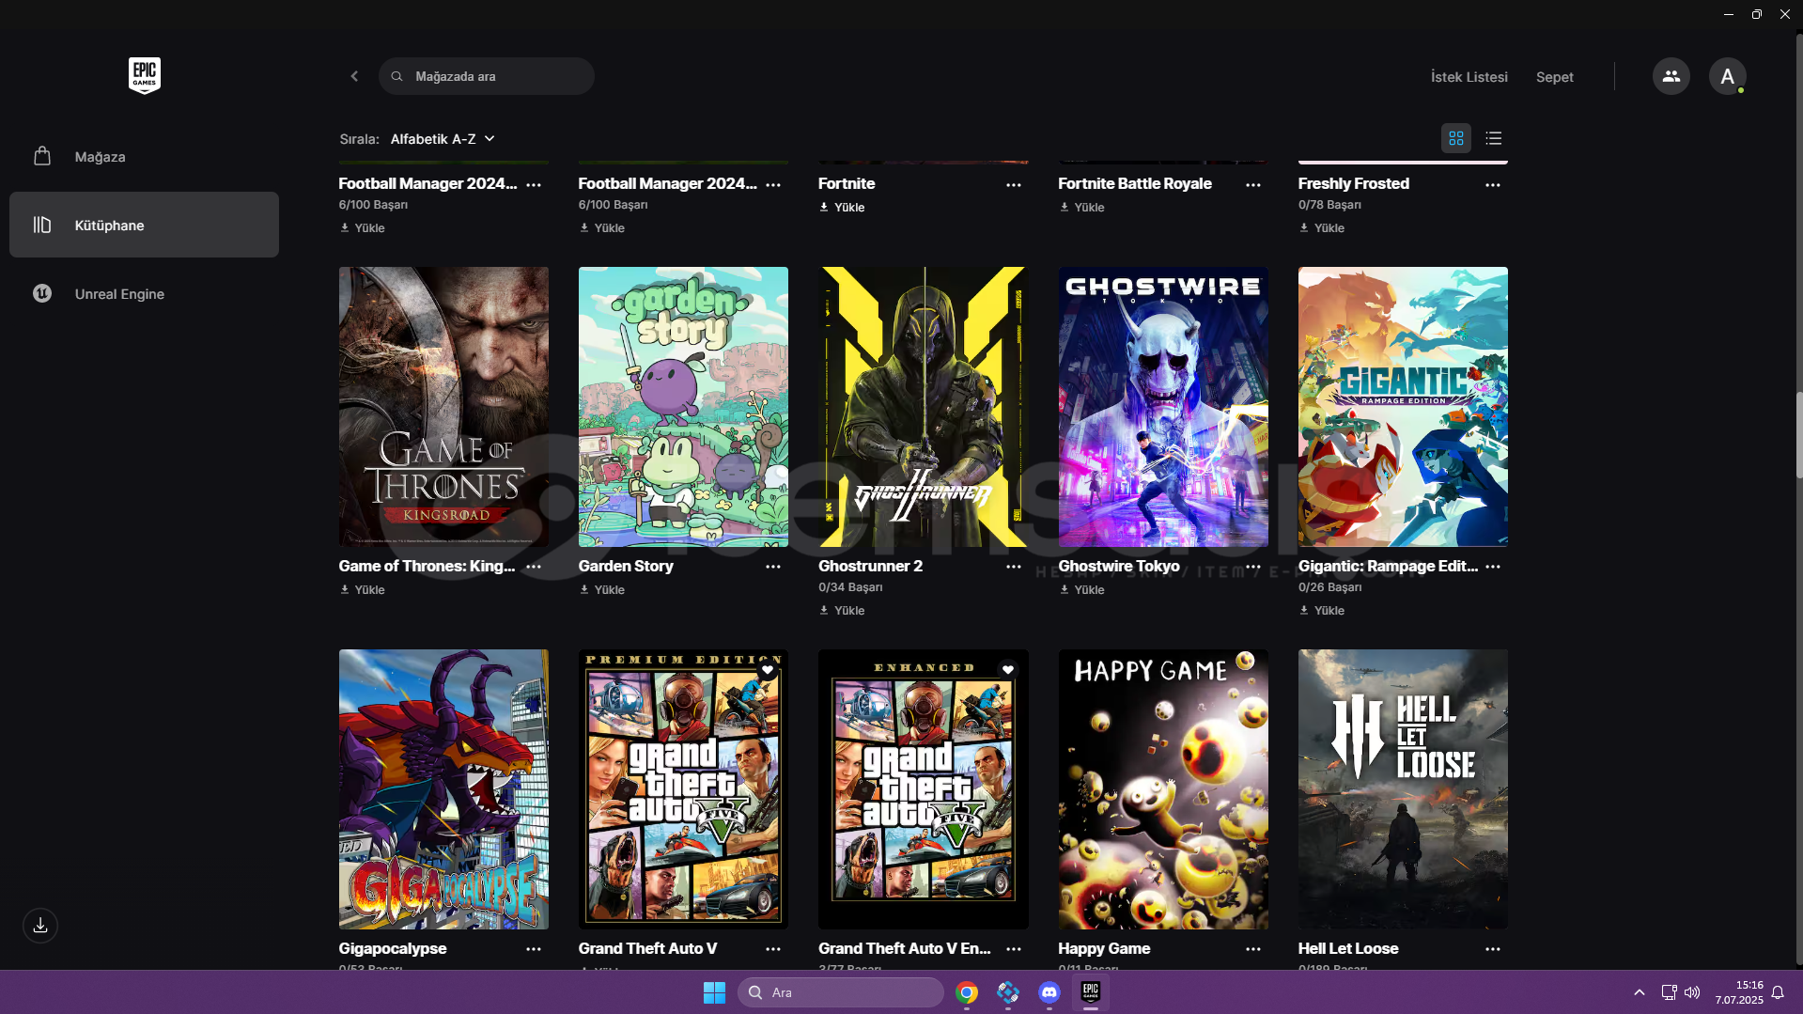Switch to grid view layout
The width and height of the screenshot is (1803, 1014).
[1456, 138]
